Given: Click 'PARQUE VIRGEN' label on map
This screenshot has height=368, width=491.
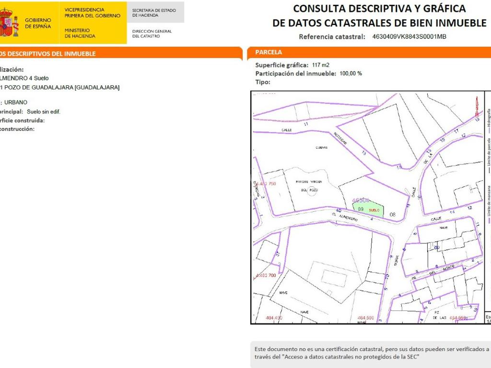Looking at the screenshot, I should click(309, 182).
